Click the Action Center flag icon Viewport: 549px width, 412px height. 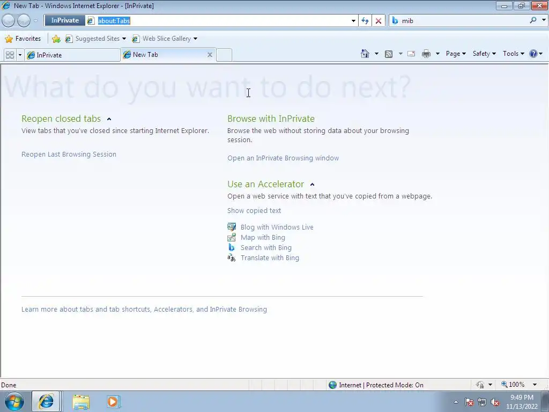pos(469,402)
